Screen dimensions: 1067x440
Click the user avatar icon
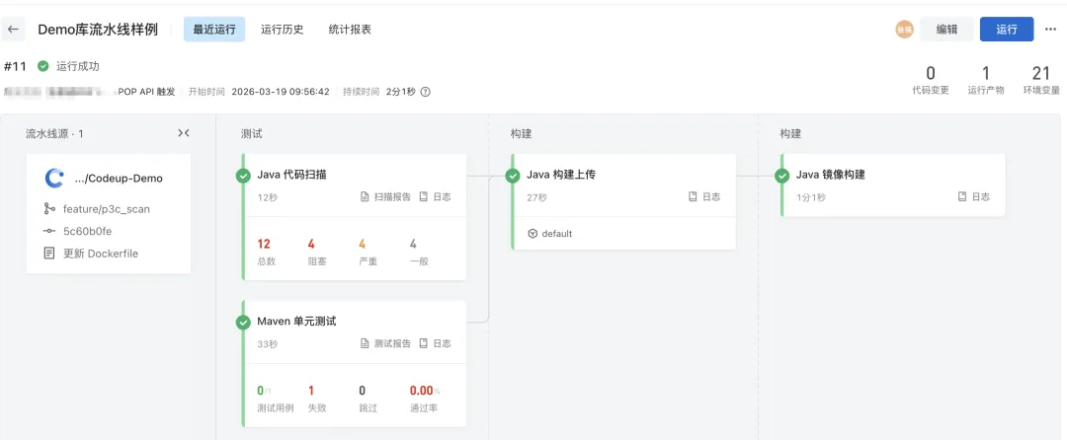(x=904, y=30)
